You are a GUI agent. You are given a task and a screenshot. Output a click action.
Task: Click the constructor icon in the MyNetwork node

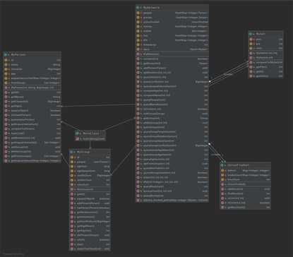138,54
